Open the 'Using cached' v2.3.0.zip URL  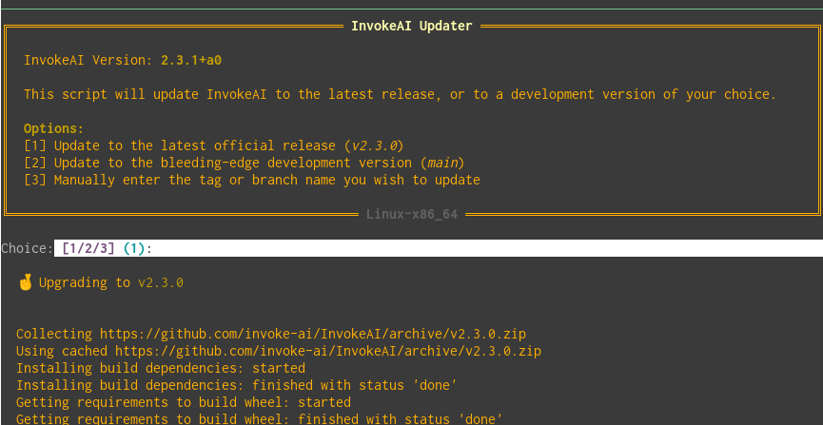tap(328, 351)
